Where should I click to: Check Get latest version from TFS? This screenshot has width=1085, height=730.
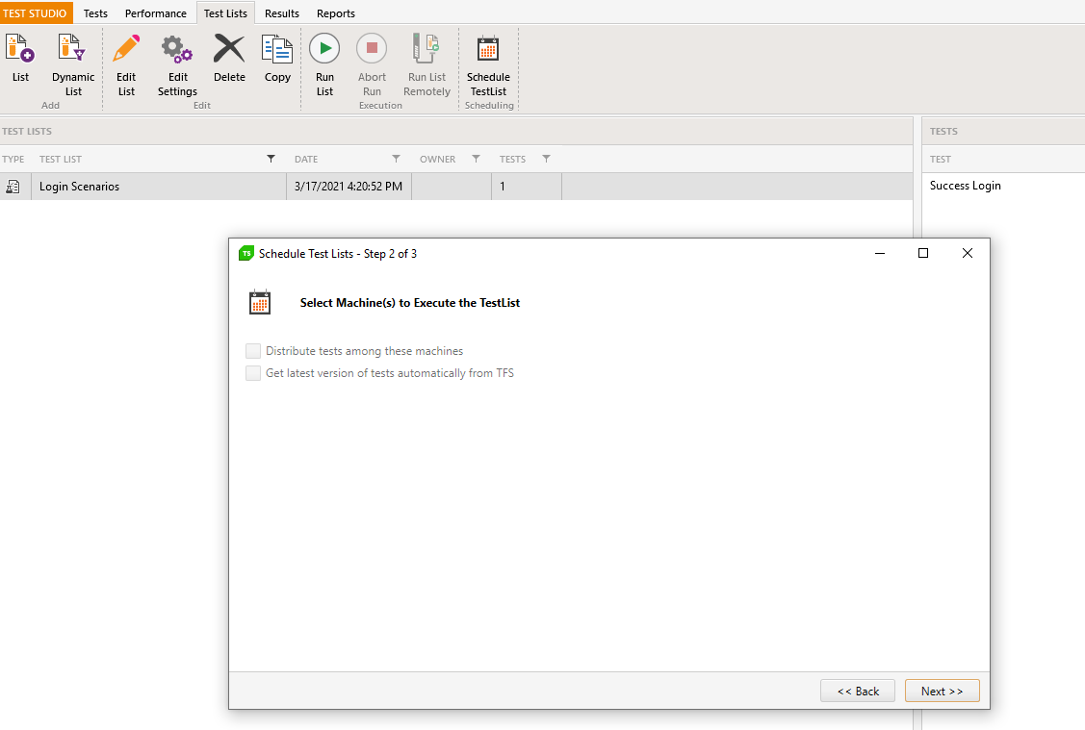253,373
